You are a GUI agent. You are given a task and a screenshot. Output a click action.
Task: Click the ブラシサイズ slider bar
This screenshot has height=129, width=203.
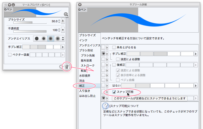(x=30, y=23)
